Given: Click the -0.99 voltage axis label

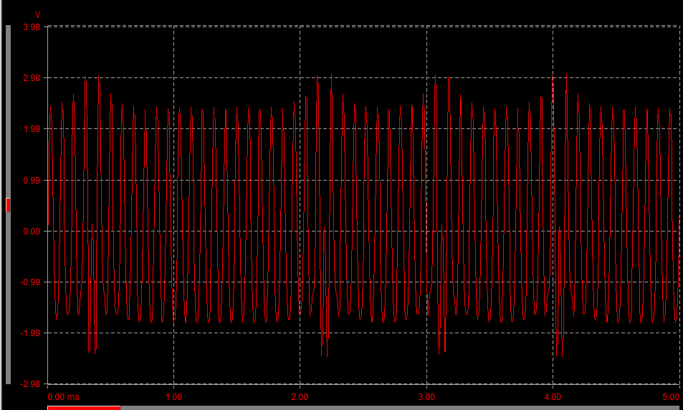Looking at the screenshot, I should 31,282.
